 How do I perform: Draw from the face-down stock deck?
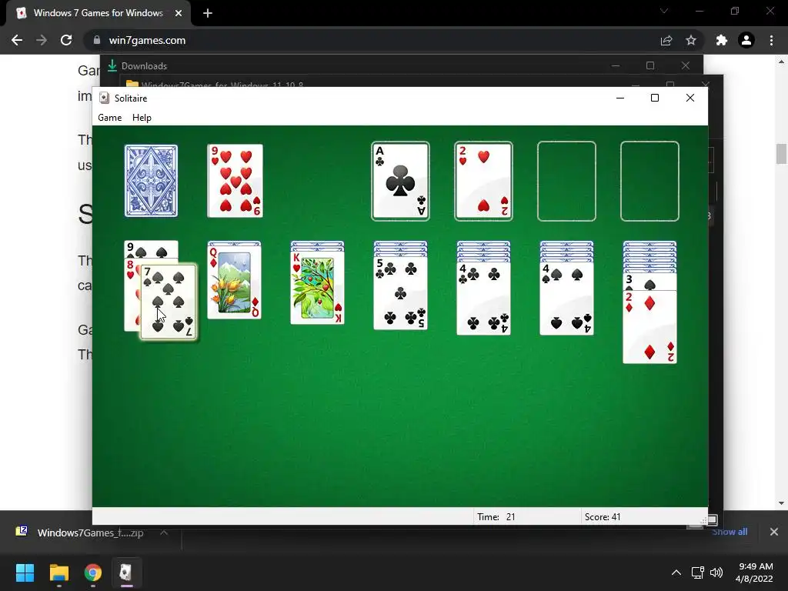coord(151,181)
